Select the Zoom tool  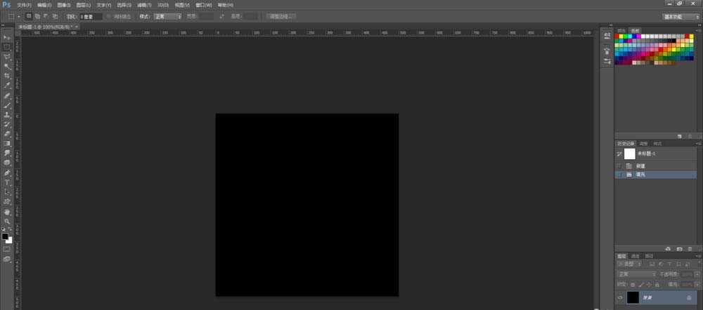click(x=7, y=221)
